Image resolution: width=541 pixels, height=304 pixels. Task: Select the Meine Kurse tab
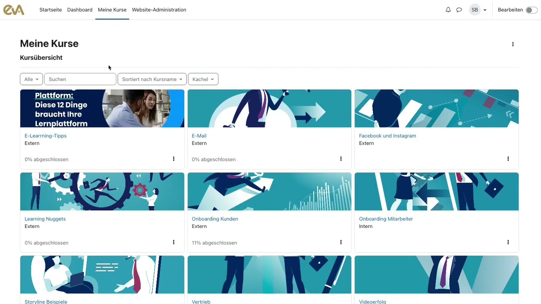(112, 10)
